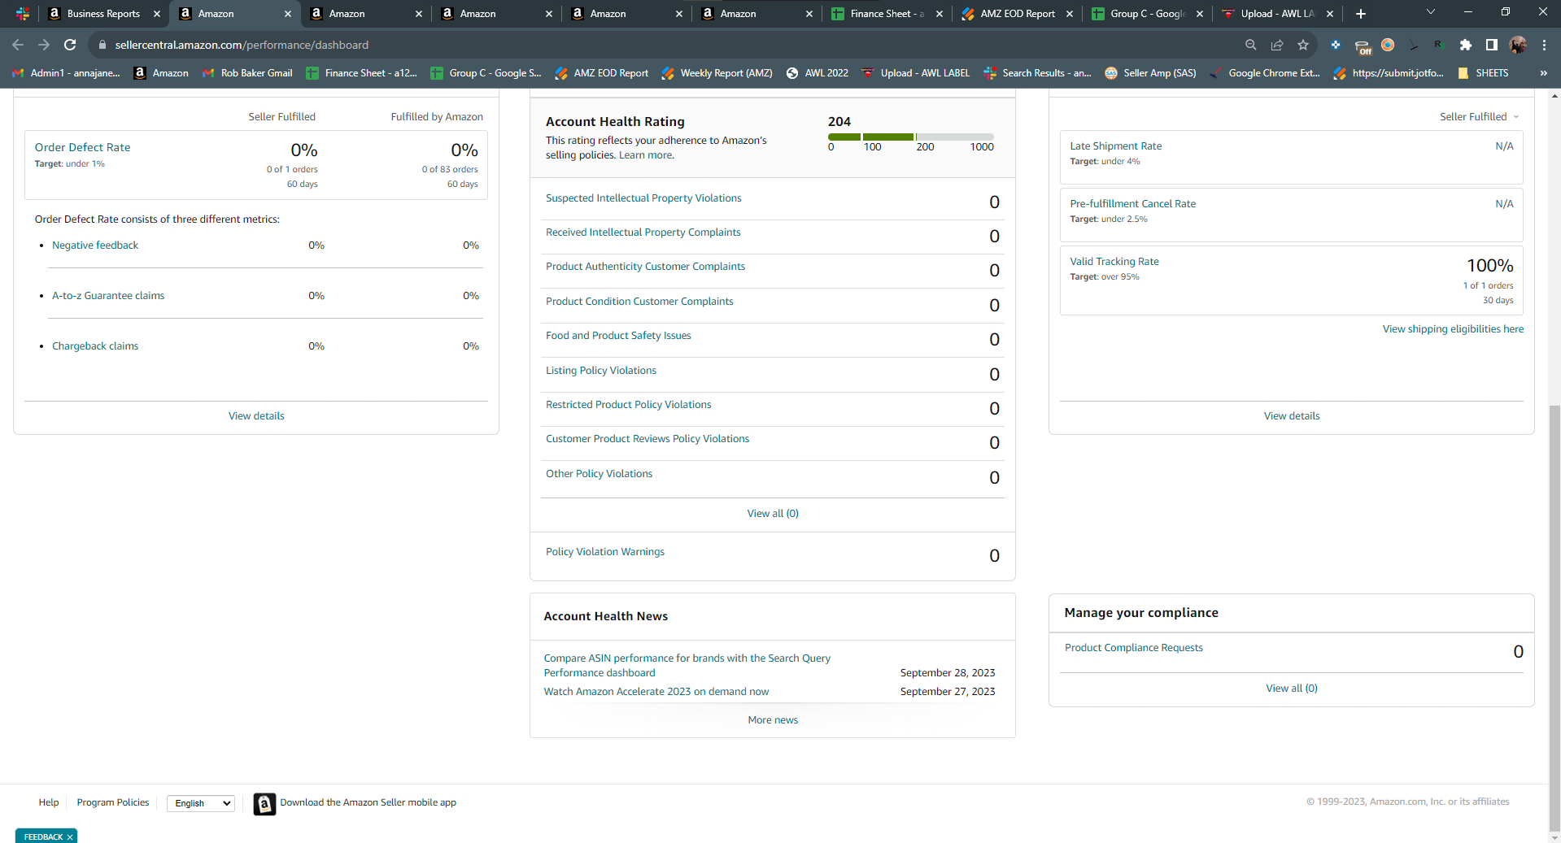Show the tab search dropdown
The image size is (1561, 843).
1431,12
